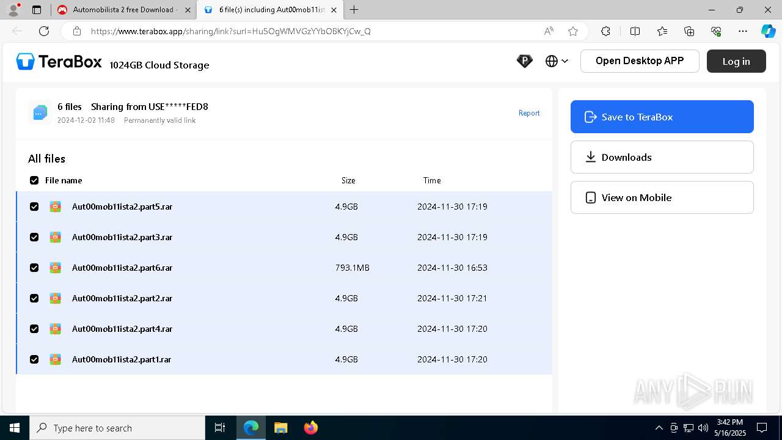Click the Report link
Screen dimensions: 782x440
coord(529,113)
